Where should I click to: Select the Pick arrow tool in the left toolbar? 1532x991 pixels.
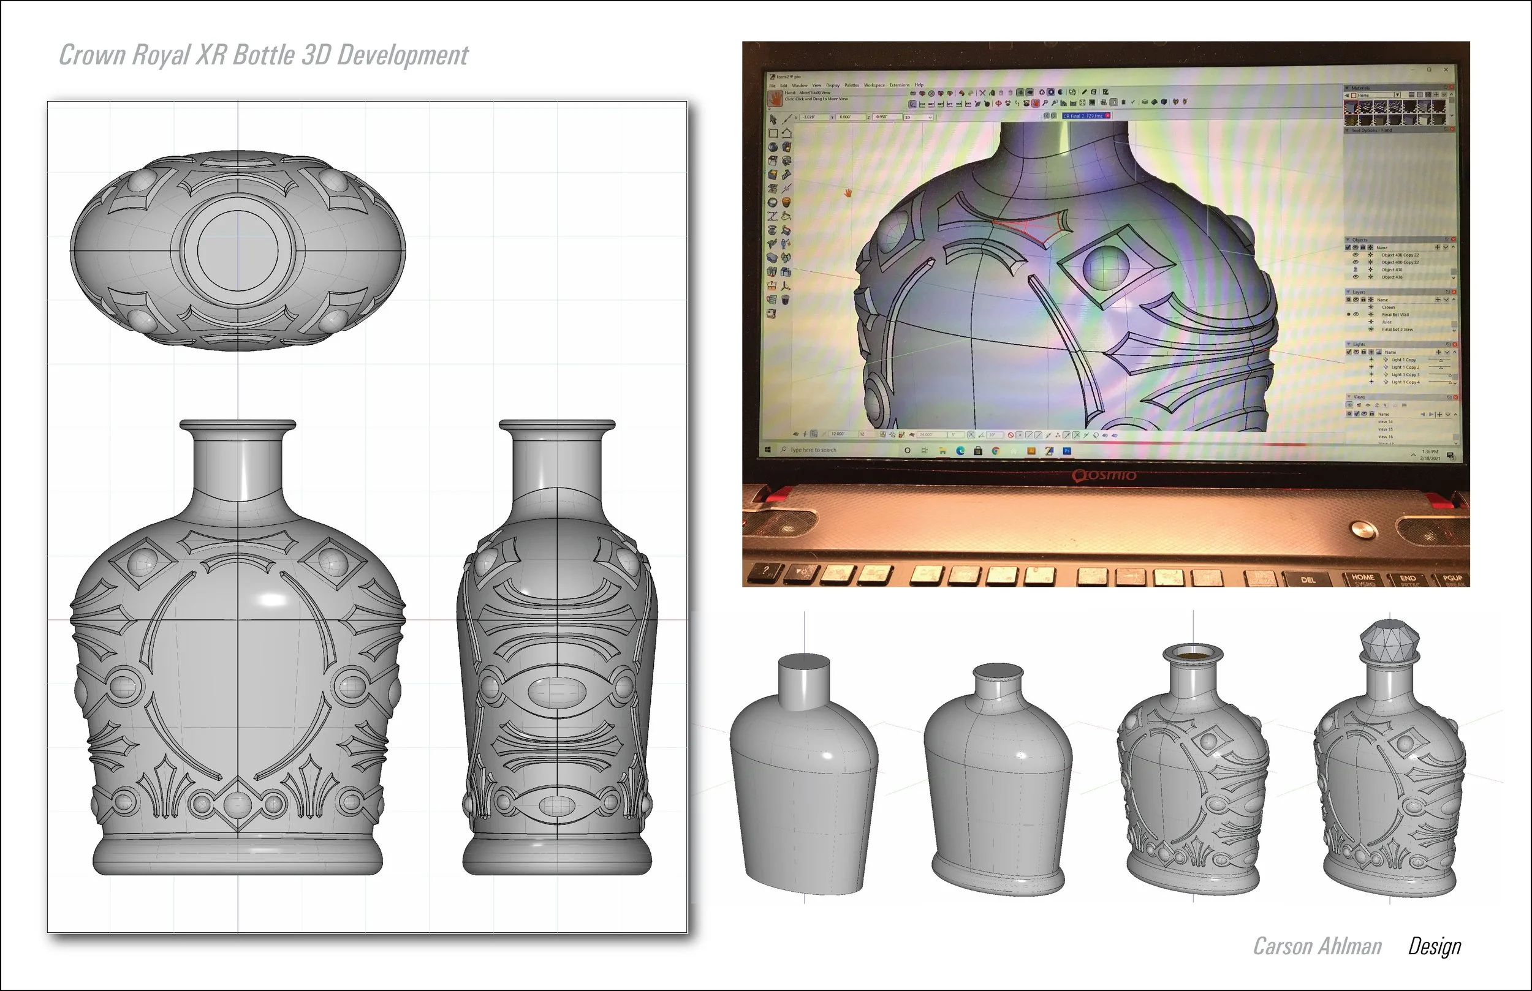774,119
